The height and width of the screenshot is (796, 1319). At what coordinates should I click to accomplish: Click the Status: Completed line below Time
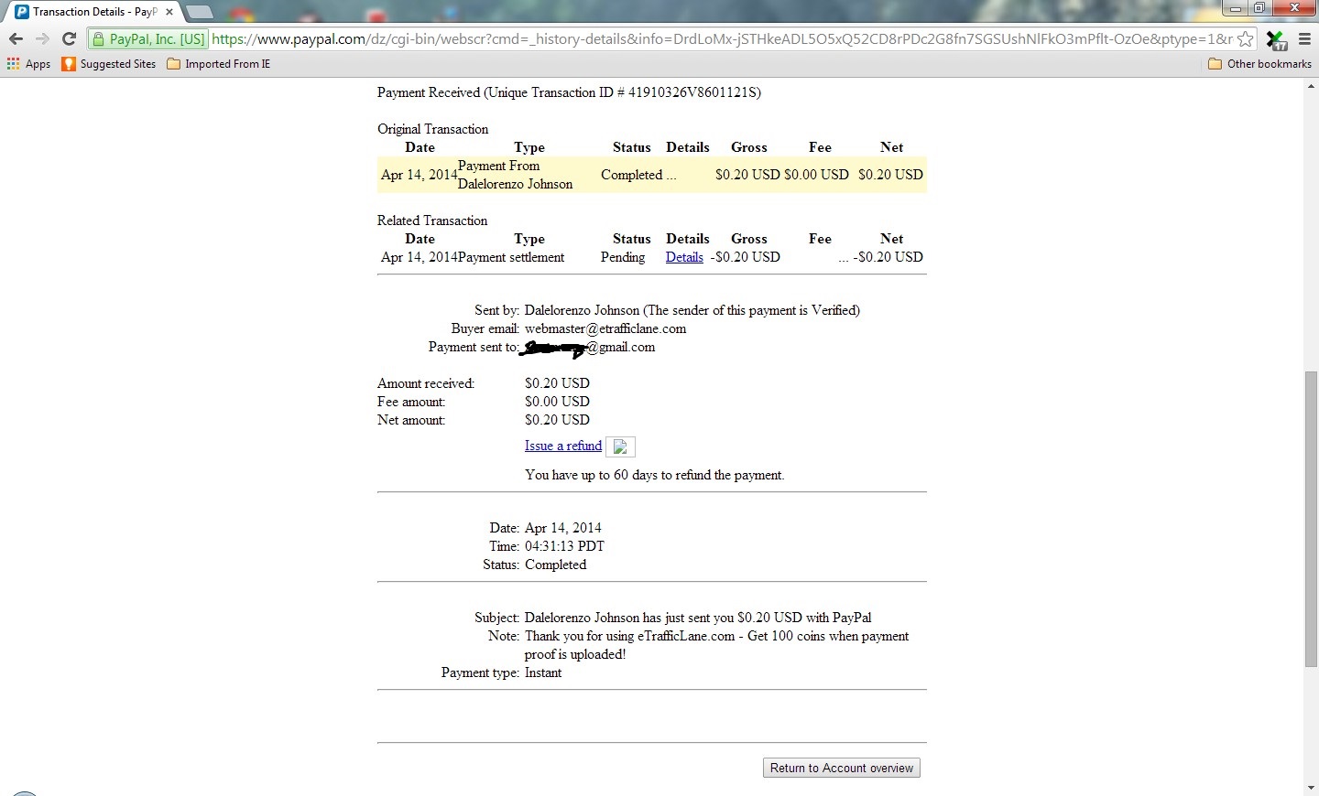coord(534,565)
